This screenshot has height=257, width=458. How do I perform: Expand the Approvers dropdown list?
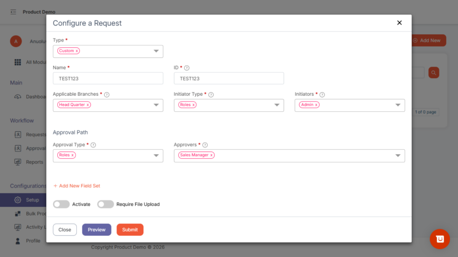tap(398, 156)
